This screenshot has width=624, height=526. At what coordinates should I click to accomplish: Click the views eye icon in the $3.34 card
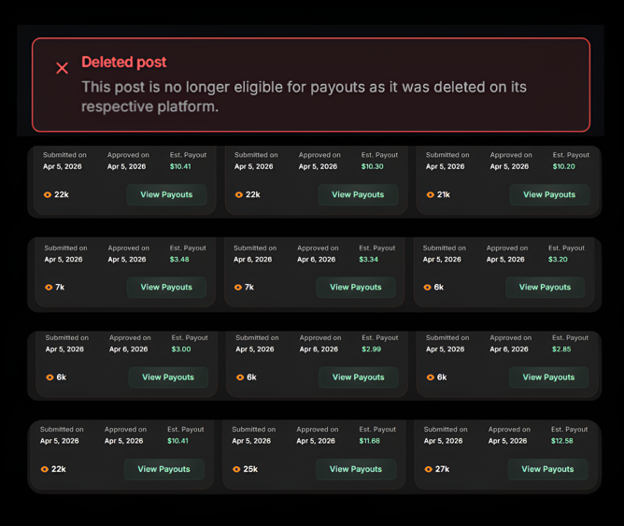(x=238, y=287)
